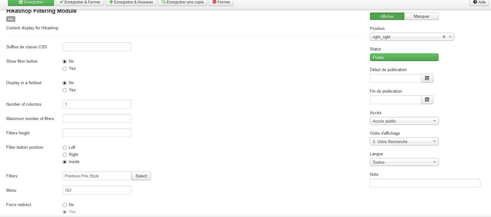Focus the Note input field
The height and width of the screenshot is (217, 491).
pos(425,183)
